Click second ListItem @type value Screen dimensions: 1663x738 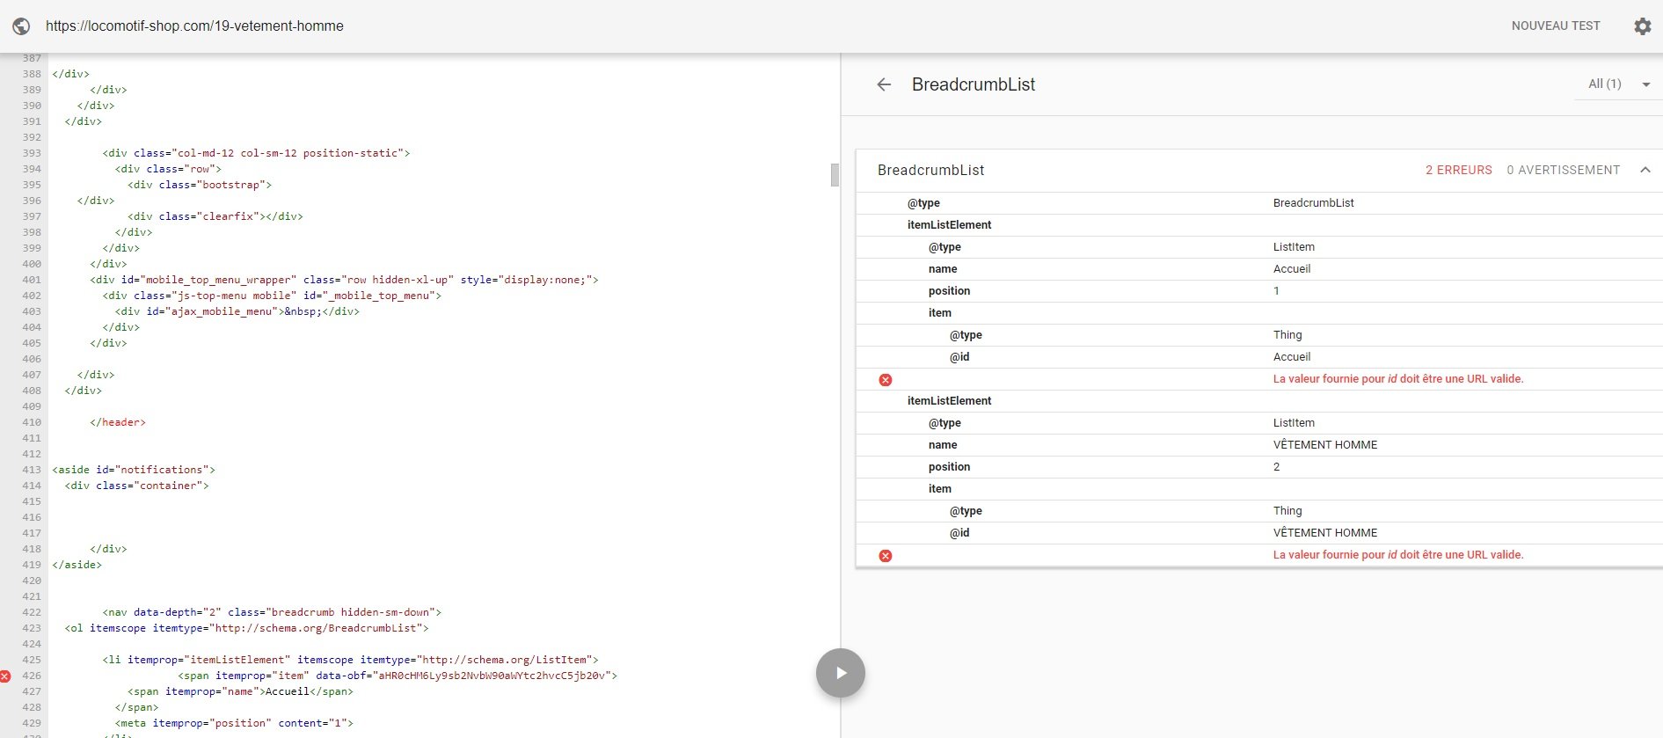1294,423
